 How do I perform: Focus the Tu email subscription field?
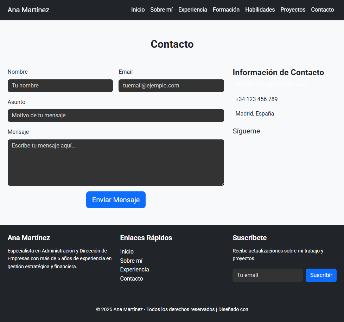268,275
